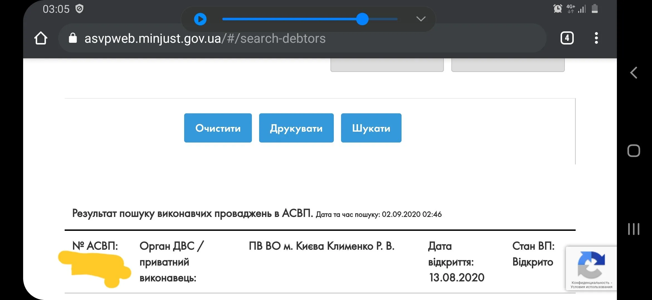Open the browser three-dot menu
Screen dimensions: 652x300
(x=596, y=38)
